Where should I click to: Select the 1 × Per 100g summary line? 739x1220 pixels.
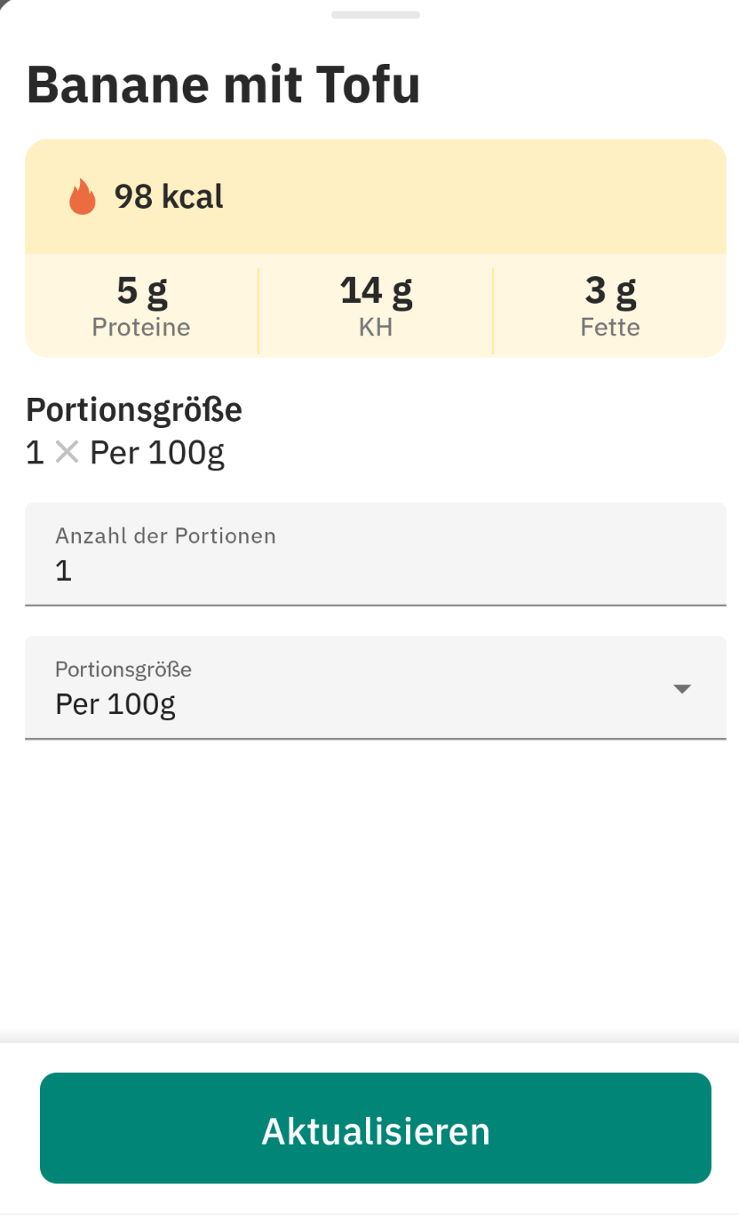coord(125,453)
